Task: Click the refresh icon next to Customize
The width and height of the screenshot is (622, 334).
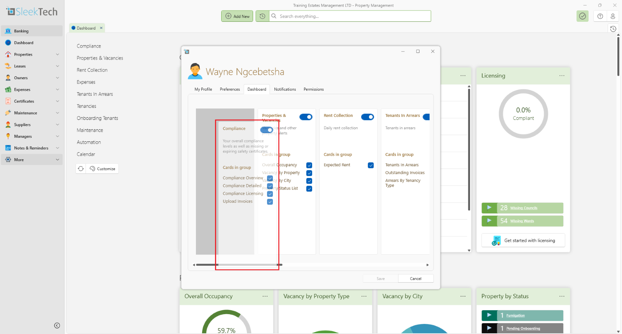Action: coord(81,169)
